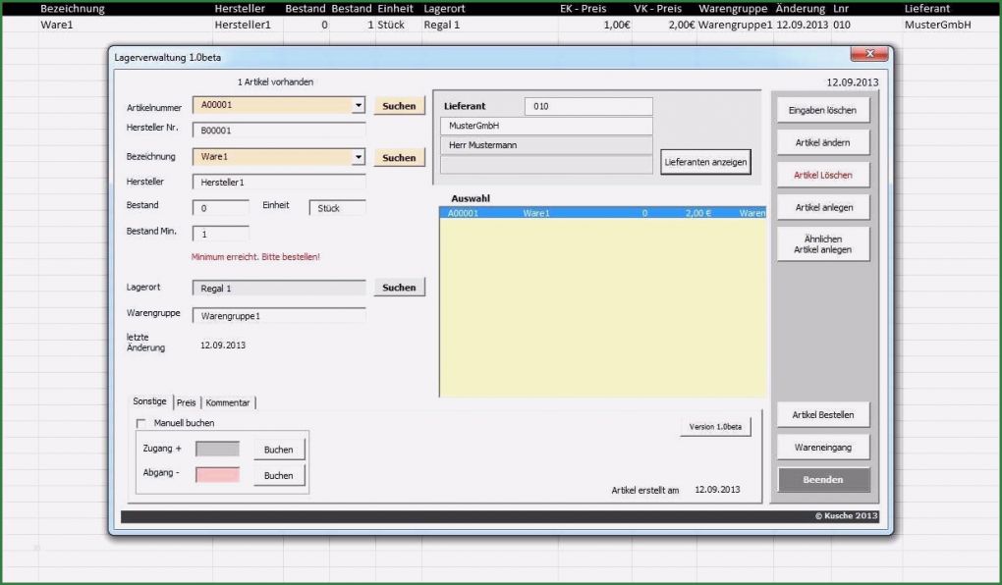Screen dimensions: 1002x585
Task: Click the Artikel ändern button
Action: [822, 143]
